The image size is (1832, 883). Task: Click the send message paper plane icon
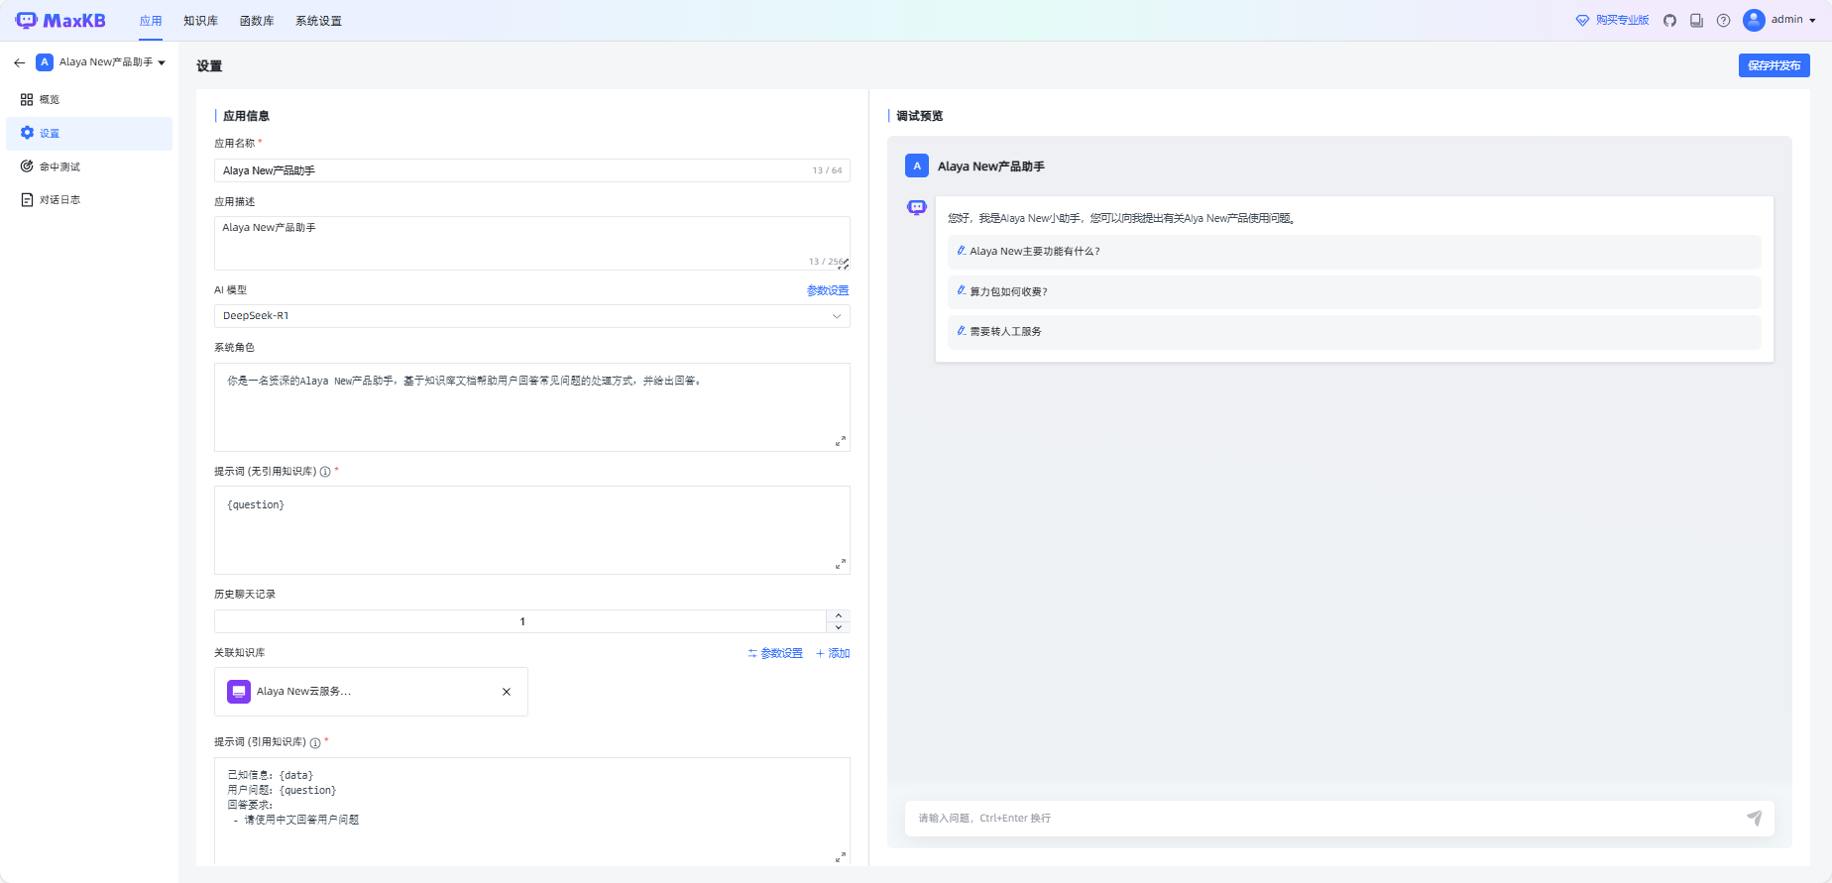[1754, 819]
